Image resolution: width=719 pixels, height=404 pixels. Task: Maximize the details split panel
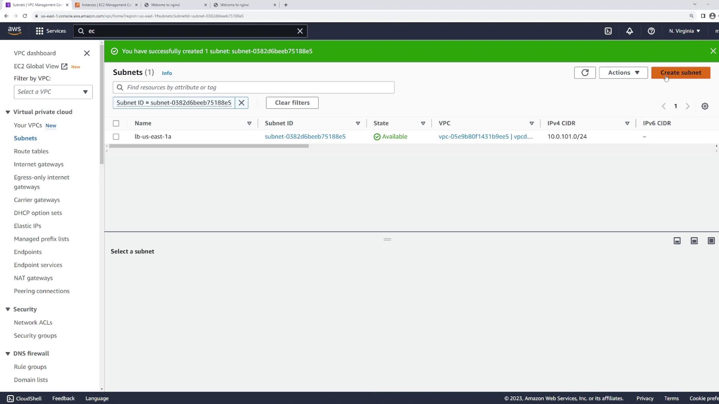tap(711, 241)
